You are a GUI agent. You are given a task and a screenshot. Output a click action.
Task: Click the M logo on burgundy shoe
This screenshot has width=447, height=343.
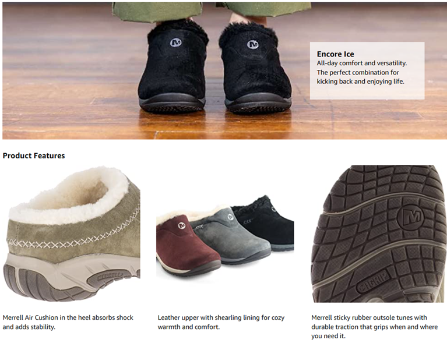181,225
